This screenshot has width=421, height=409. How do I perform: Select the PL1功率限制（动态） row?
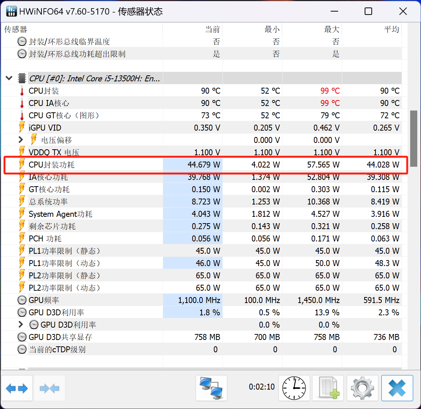pyautogui.click(x=65, y=263)
